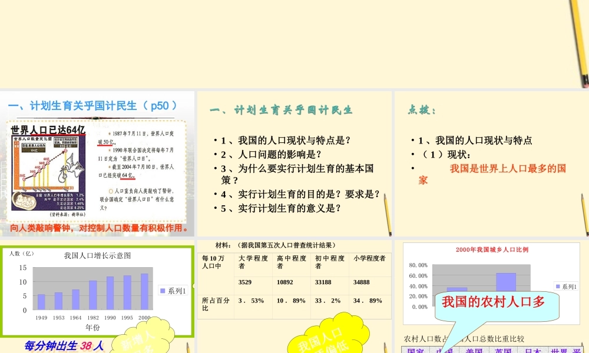
Task: Select the 我国人口增长示意图 chart slide
Action: click(x=97, y=297)
